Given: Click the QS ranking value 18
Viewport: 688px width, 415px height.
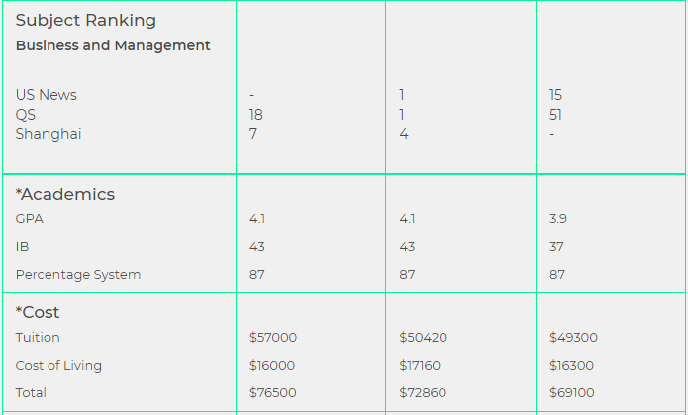Looking at the screenshot, I should 255,115.
